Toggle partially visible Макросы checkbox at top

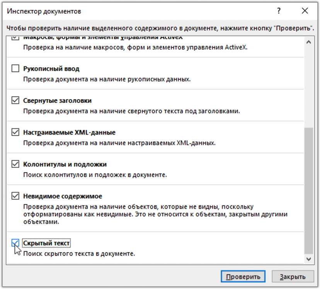point(15,38)
